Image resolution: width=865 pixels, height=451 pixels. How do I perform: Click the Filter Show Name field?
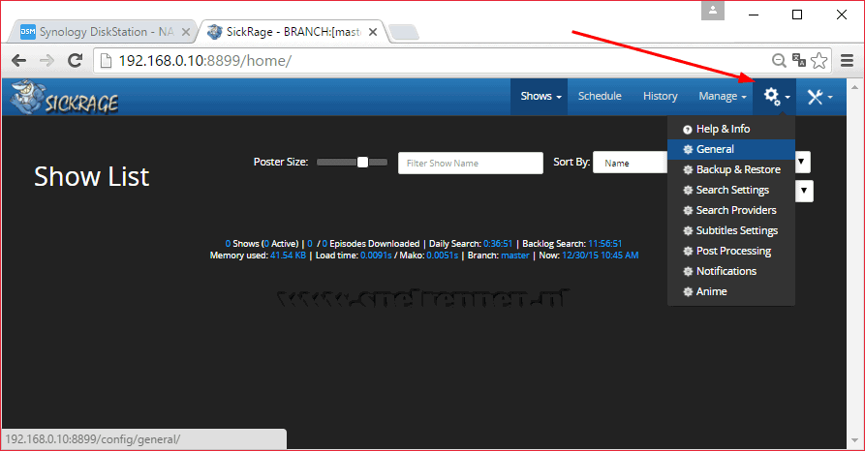point(471,164)
